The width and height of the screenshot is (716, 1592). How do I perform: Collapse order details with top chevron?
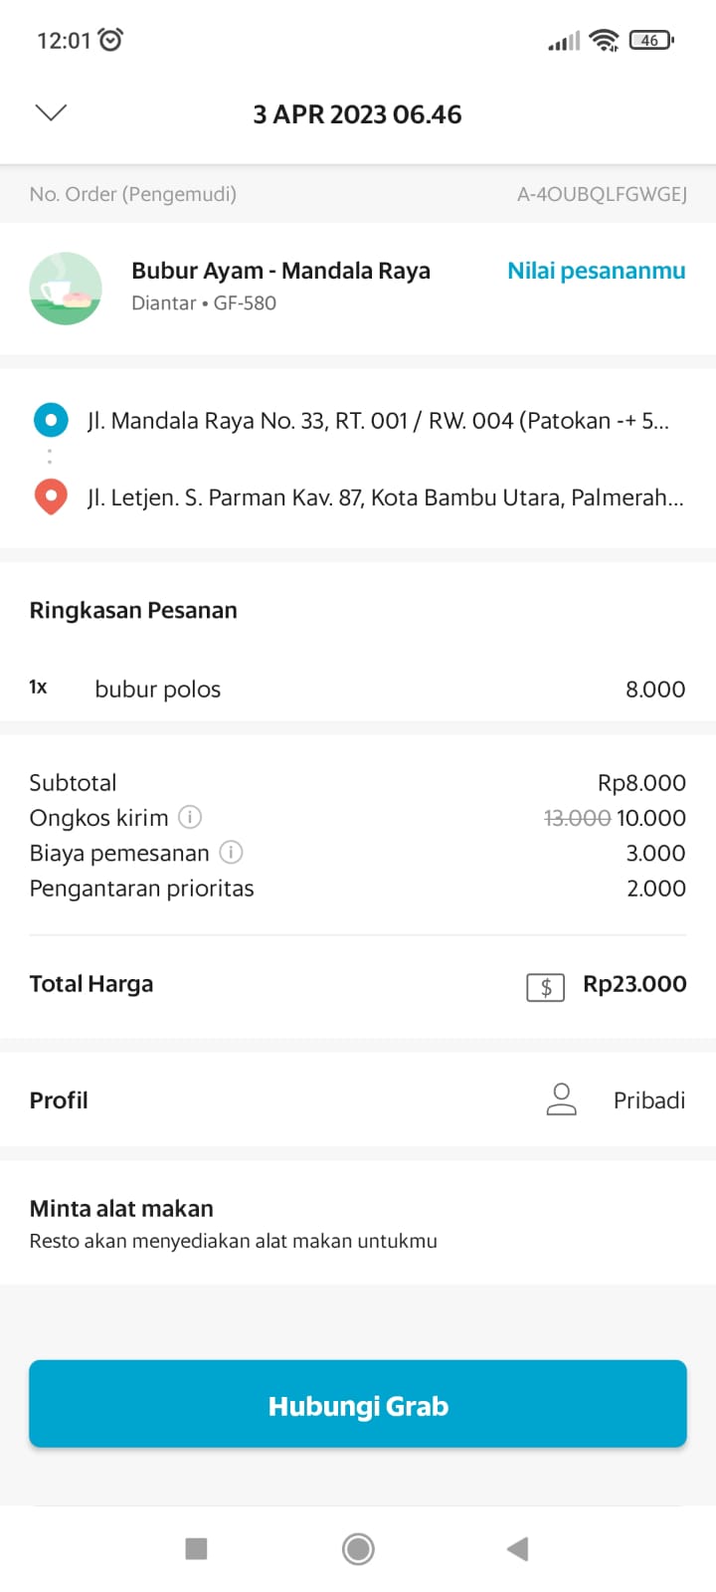[x=51, y=112]
